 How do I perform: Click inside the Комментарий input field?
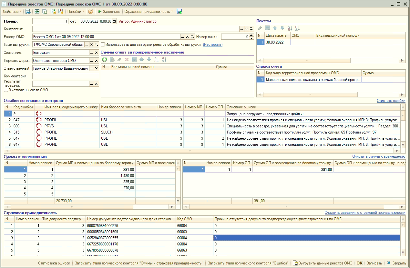[x=66, y=76]
